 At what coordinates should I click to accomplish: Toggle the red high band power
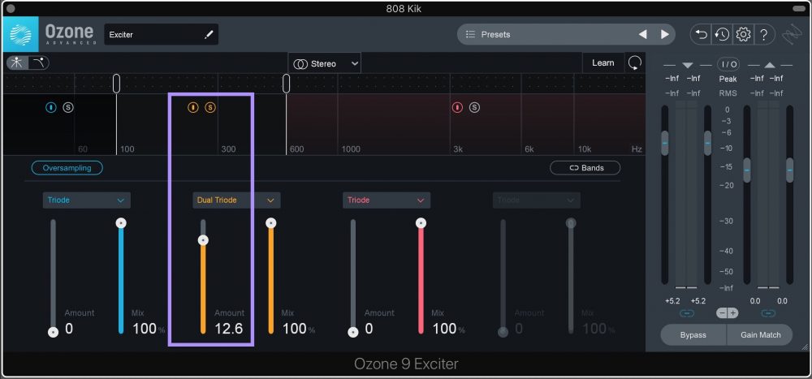click(457, 107)
